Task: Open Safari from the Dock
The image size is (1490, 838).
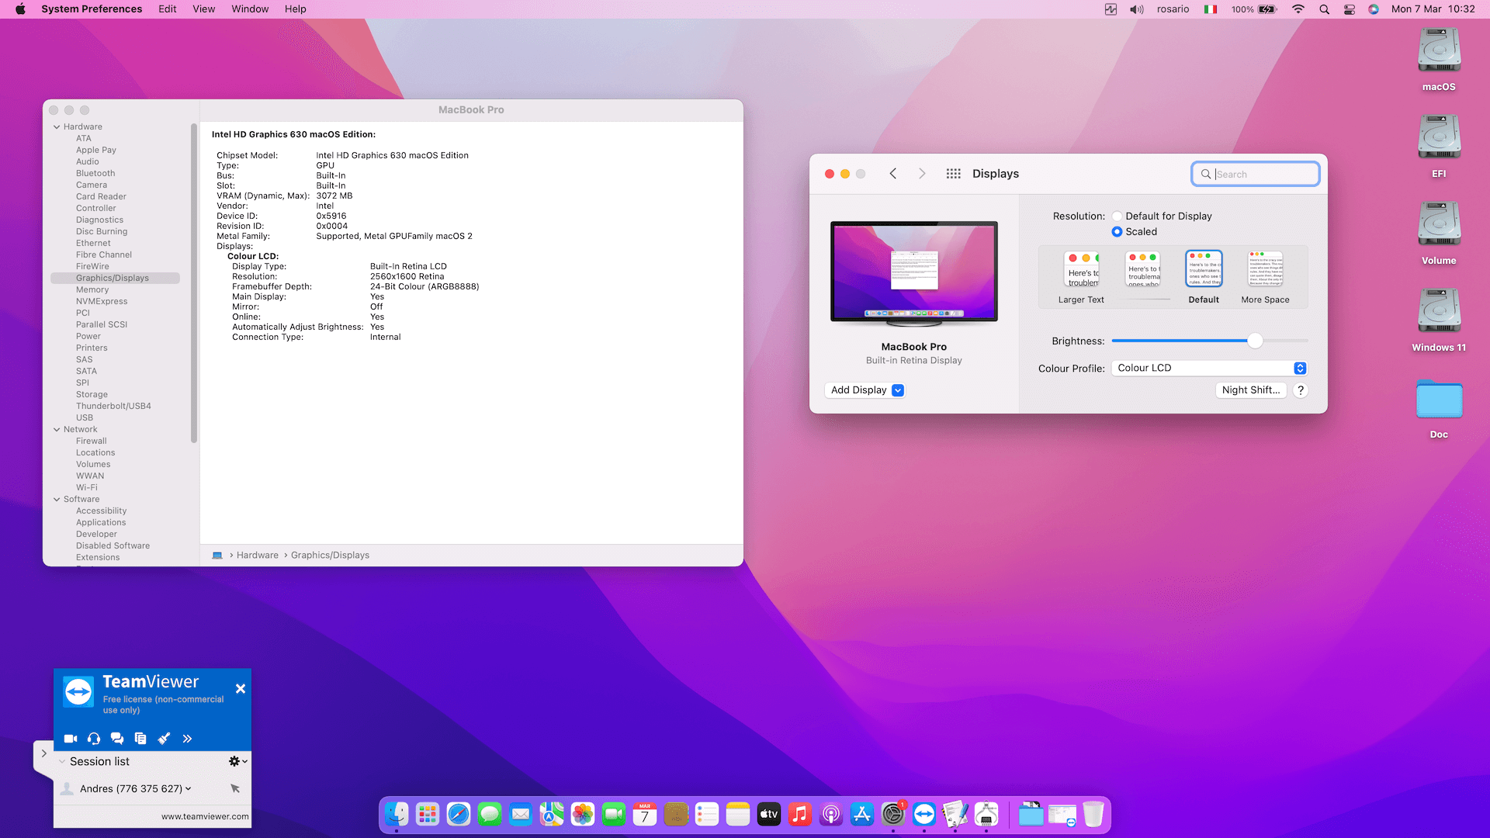Action: point(459,814)
